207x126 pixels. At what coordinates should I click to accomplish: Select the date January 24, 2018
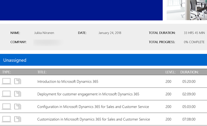pyautogui.click(x=110, y=33)
